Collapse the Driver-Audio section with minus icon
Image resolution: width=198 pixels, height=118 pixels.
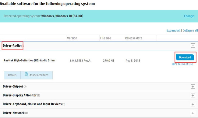tap(193, 46)
